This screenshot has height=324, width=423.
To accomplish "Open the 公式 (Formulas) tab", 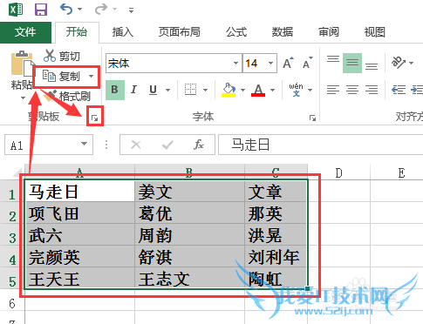I will (x=236, y=32).
